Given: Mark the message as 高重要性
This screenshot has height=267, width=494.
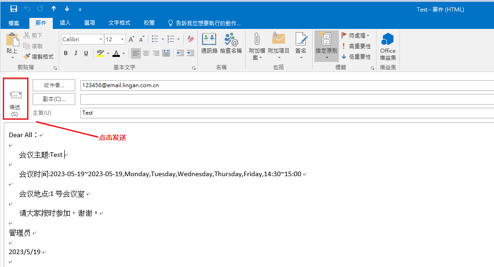Looking at the screenshot, I should pyautogui.click(x=356, y=46).
